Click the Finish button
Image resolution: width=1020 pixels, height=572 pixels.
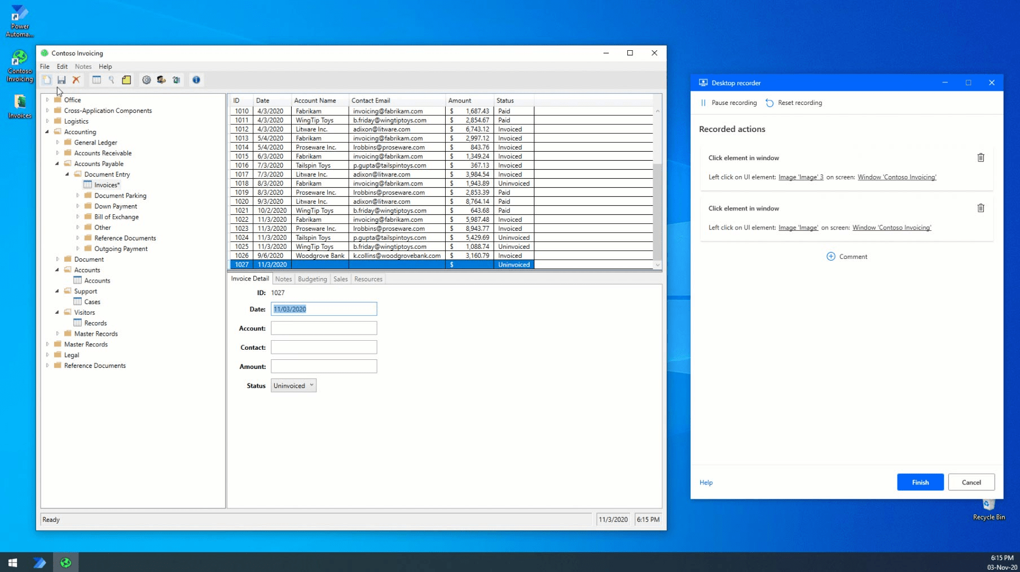[x=920, y=482]
